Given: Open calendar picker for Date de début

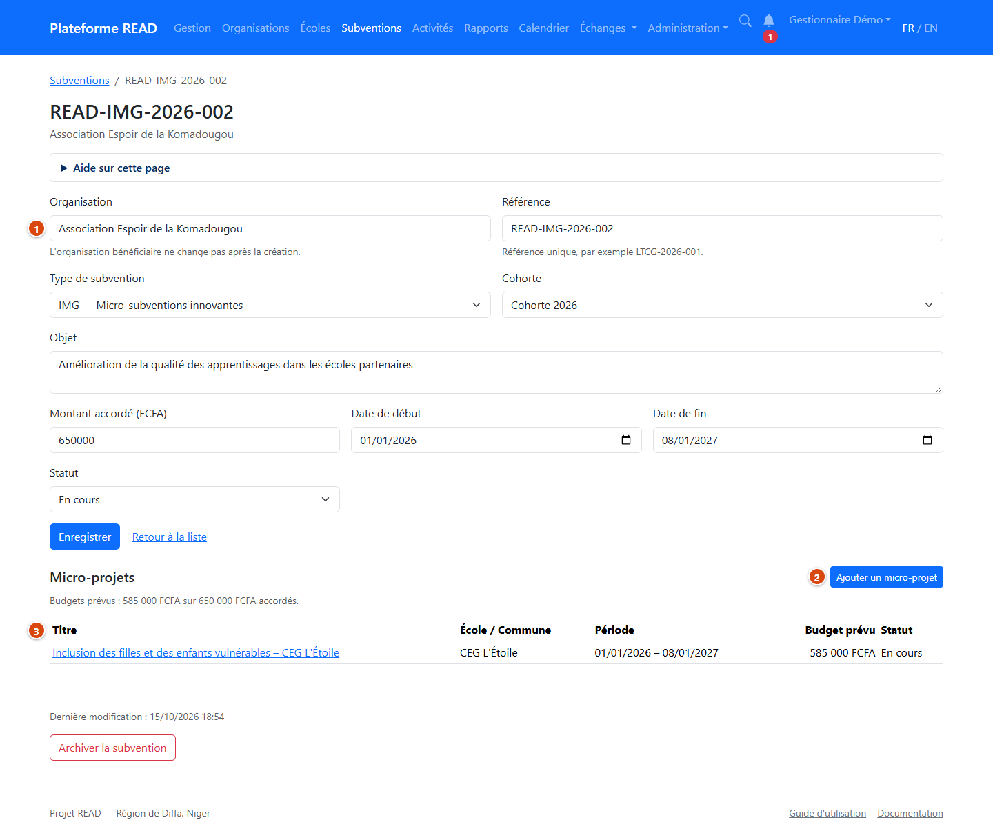Looking at the screenshot, I should tap(626, 440).
